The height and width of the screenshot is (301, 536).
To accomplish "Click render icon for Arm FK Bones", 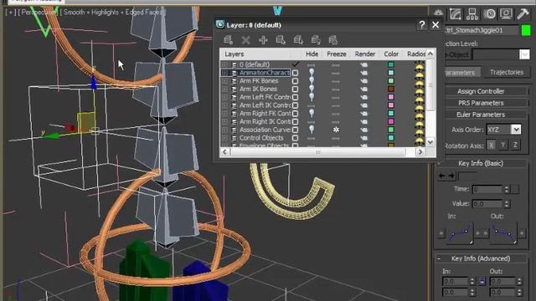I will [364, 81].
